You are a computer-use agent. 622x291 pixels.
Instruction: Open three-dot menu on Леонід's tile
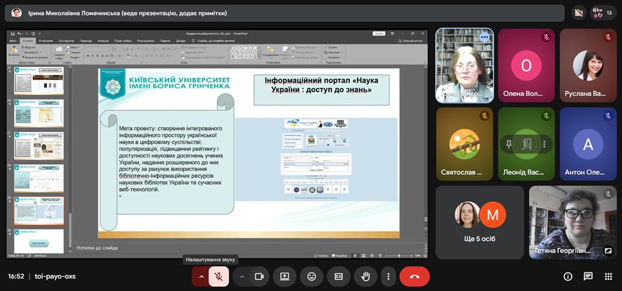(544, 144)
